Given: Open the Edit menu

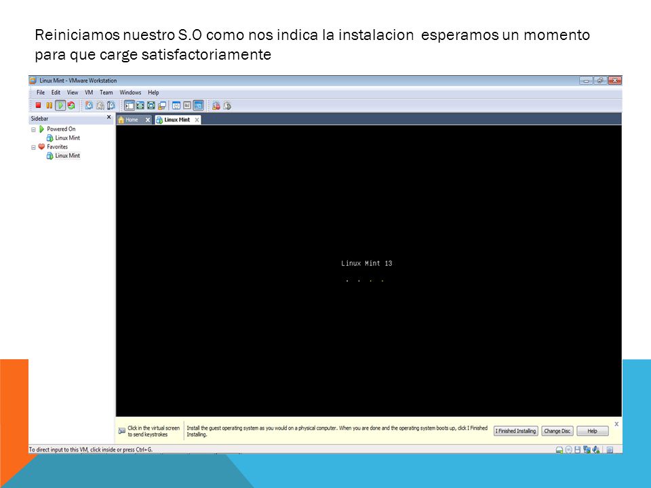Looking at the screenshot, I should (x=56, y=93).
